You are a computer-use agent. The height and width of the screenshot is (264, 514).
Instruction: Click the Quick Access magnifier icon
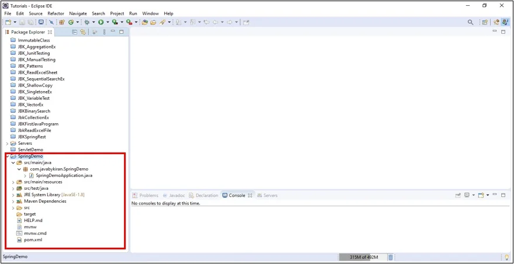pos(470,22)
